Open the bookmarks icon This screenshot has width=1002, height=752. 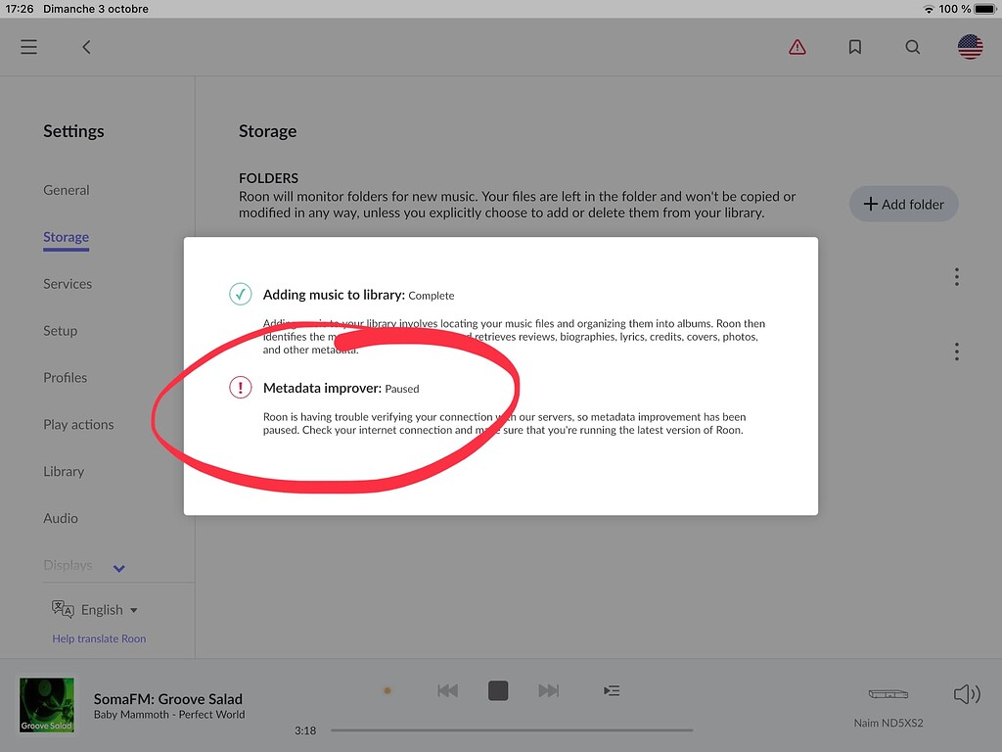(x=854, y=46)
